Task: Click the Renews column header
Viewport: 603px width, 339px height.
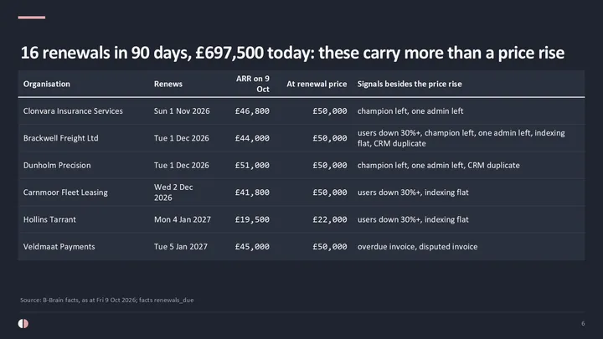Action: point(168,84)
